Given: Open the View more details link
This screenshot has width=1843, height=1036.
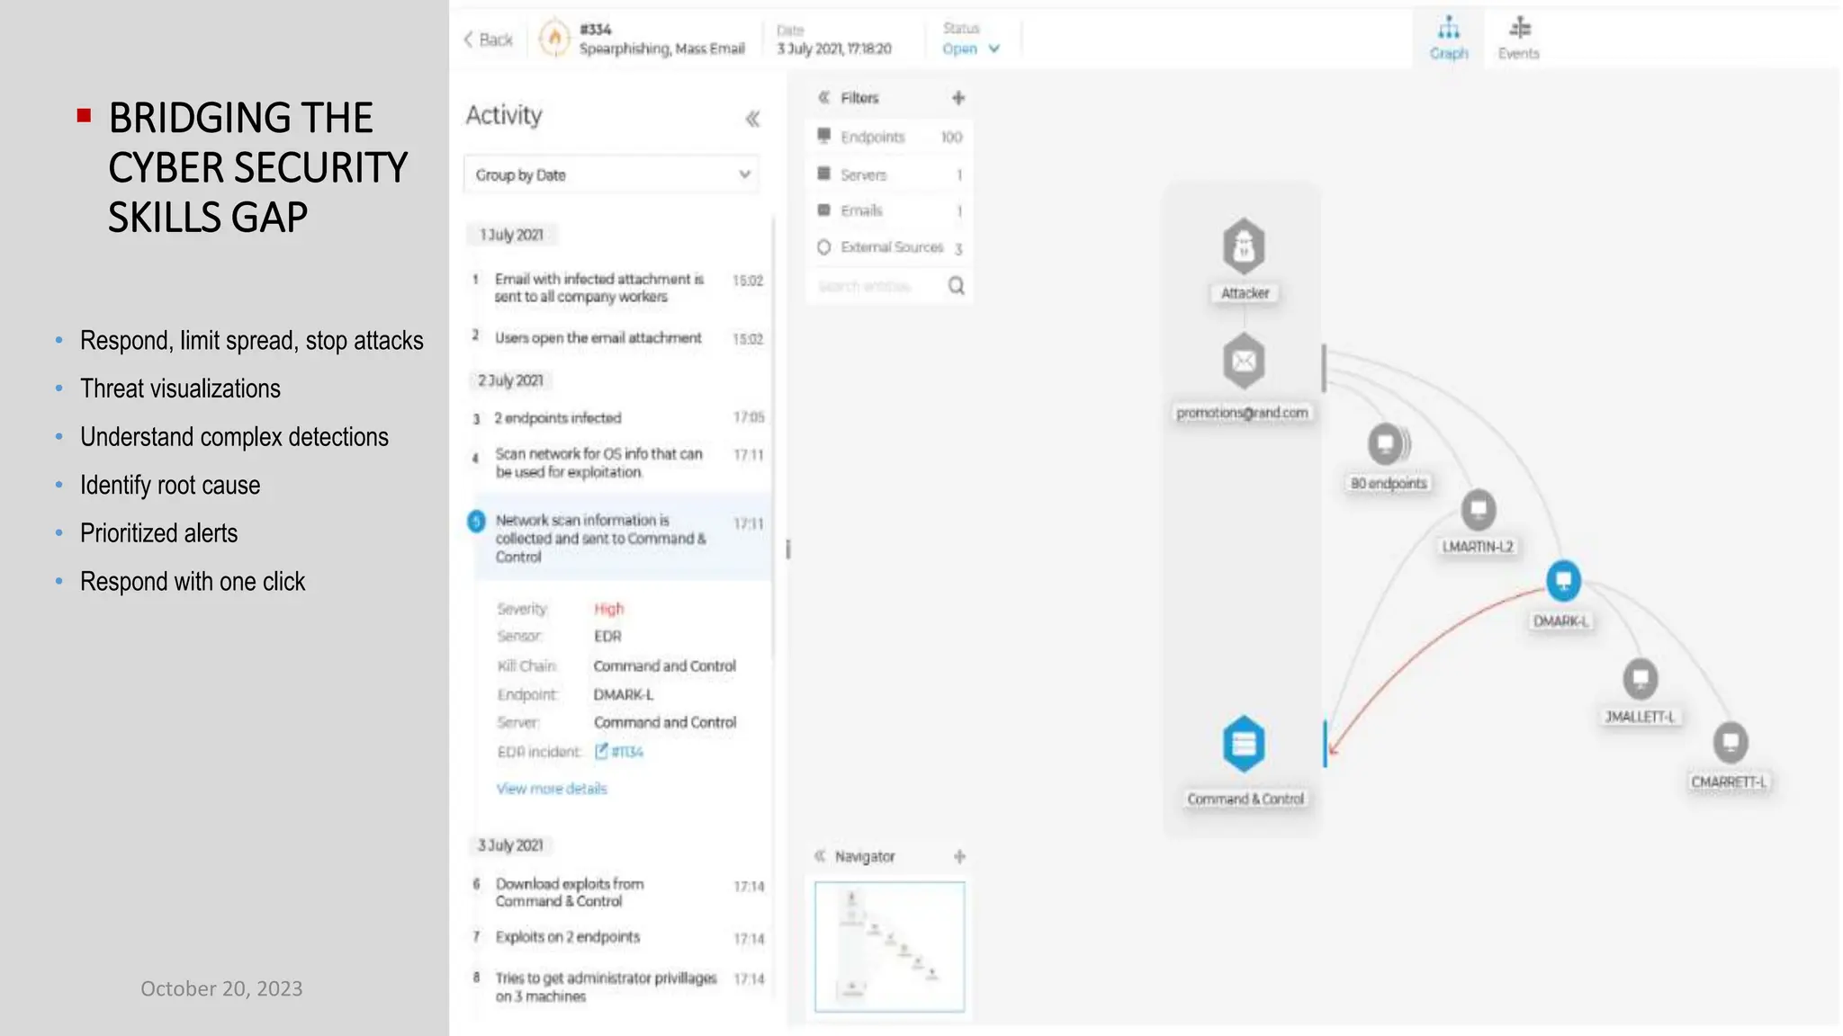Looking at the screenshot, I should click(x=552, y=789).
